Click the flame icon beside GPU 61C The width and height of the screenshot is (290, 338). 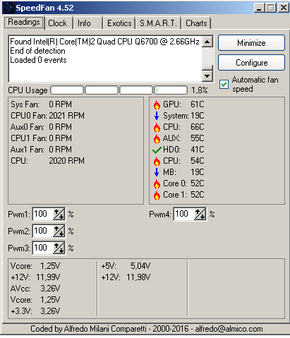pyautogui.click(x=157, y=104)
